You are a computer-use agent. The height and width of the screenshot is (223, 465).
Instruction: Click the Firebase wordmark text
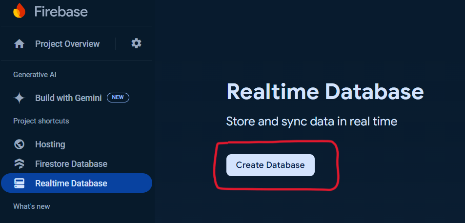[x=60, y=11]
